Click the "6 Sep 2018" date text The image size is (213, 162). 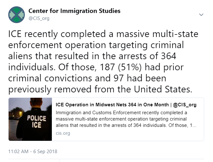(45, 152)
